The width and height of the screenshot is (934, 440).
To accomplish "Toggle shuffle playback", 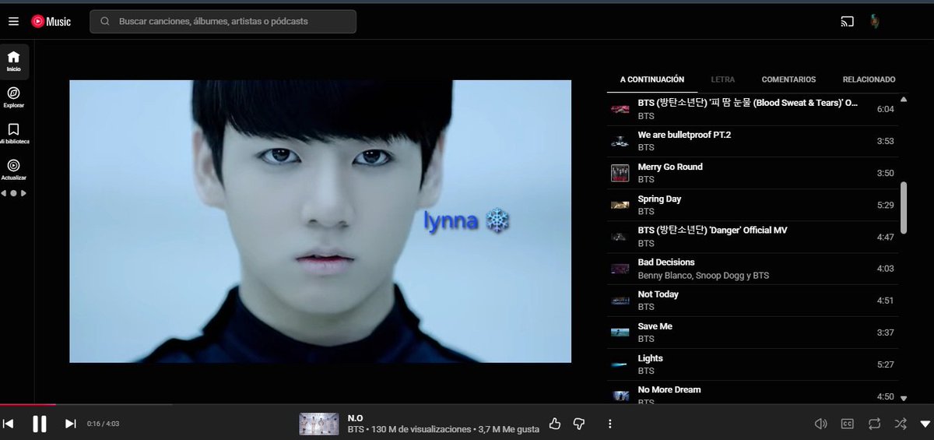I will click(x=901, y=424).
